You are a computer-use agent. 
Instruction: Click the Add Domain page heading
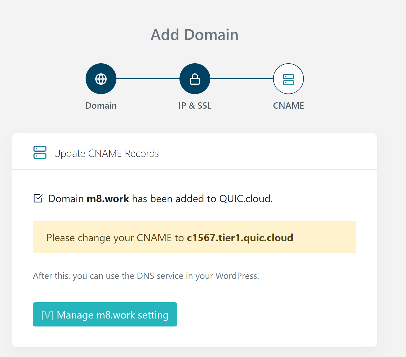(195, 35)
